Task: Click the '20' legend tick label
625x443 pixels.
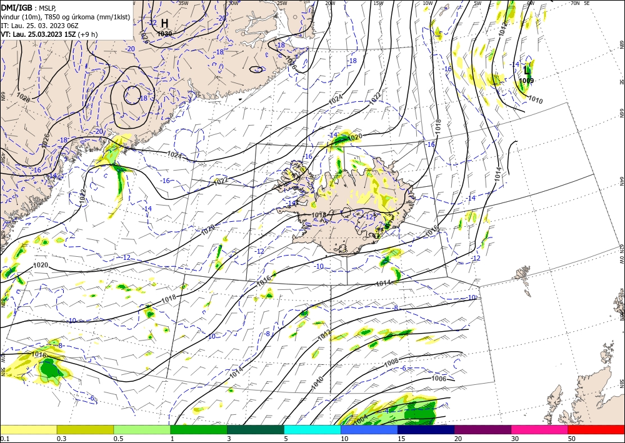Action: [x=458, y=439]
